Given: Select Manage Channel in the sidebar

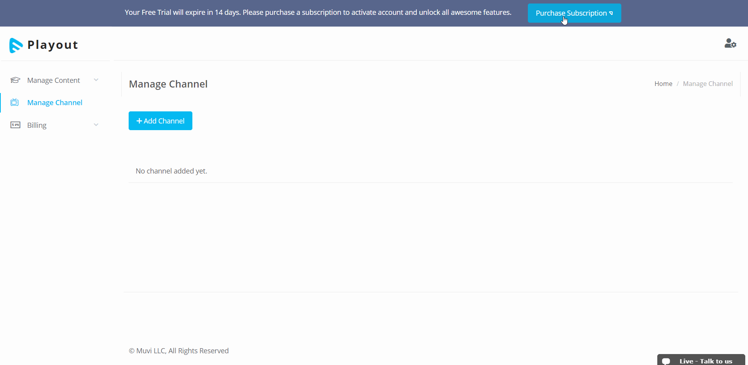Looking at the screenshot, I should [x=55, y=102].
